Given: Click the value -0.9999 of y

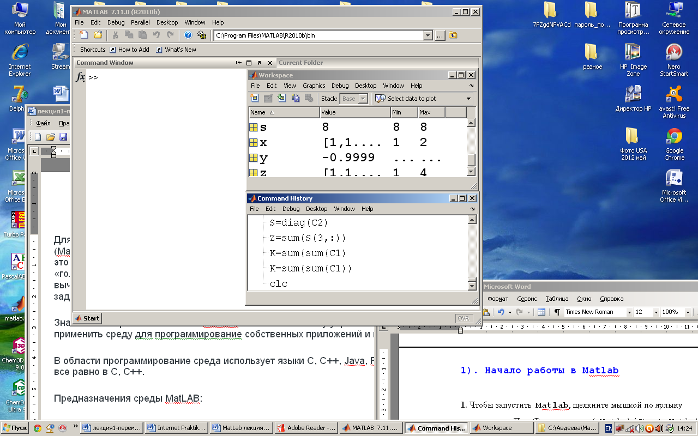Looking at the screenshot, I should (x=348, y=158).
